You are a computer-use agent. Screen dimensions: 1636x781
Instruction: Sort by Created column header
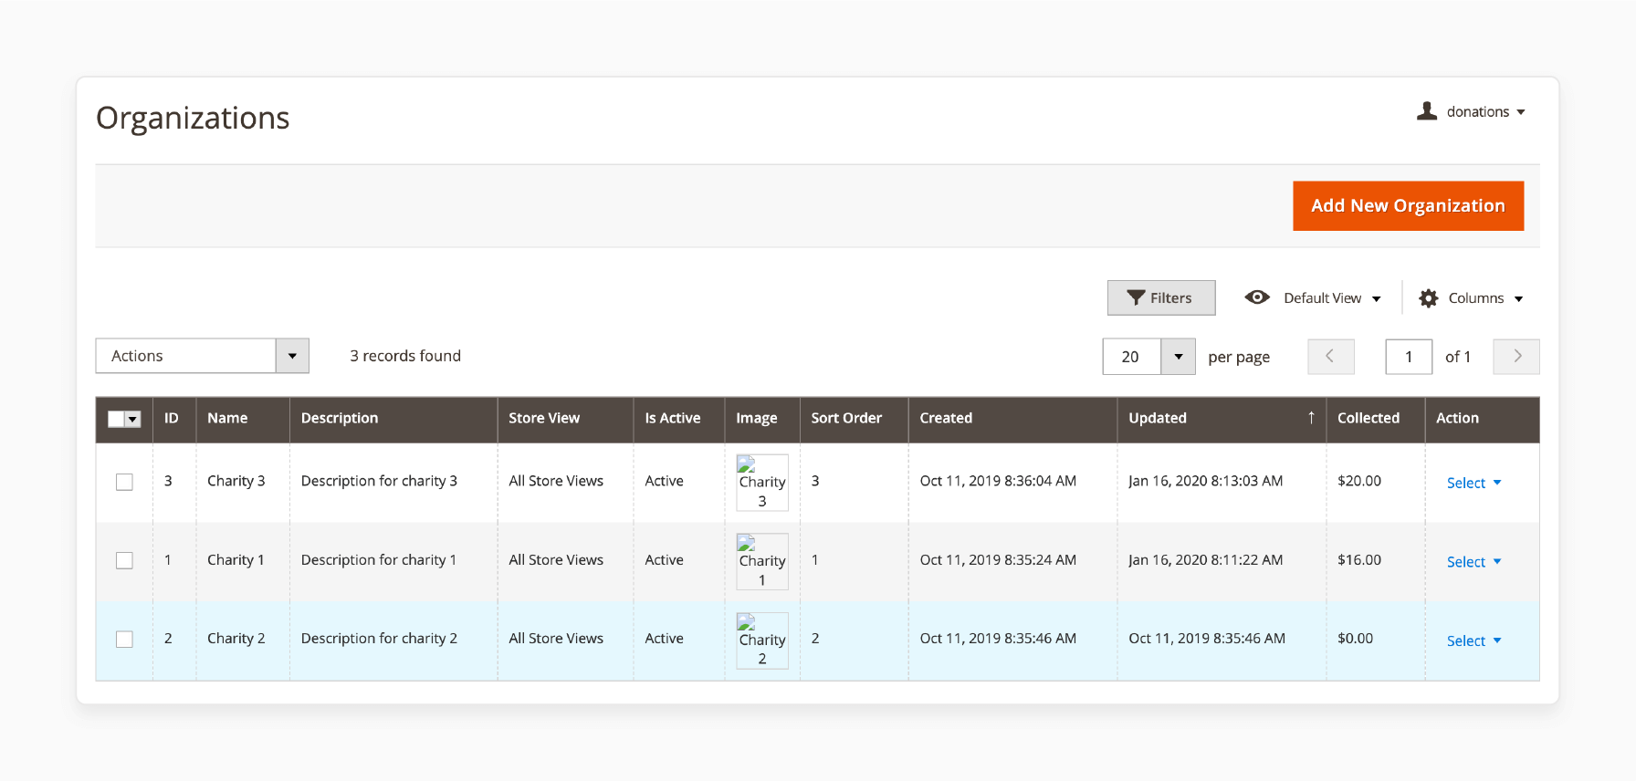(x=1012, y=420)
